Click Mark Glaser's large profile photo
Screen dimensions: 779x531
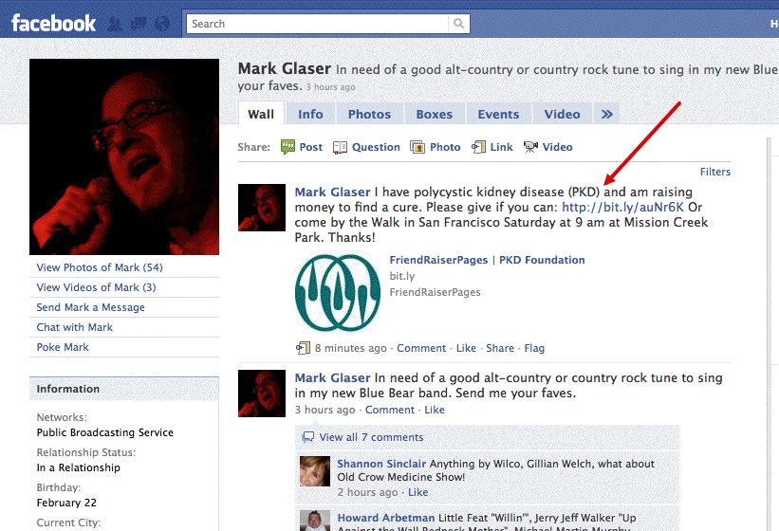pos(124,156)
